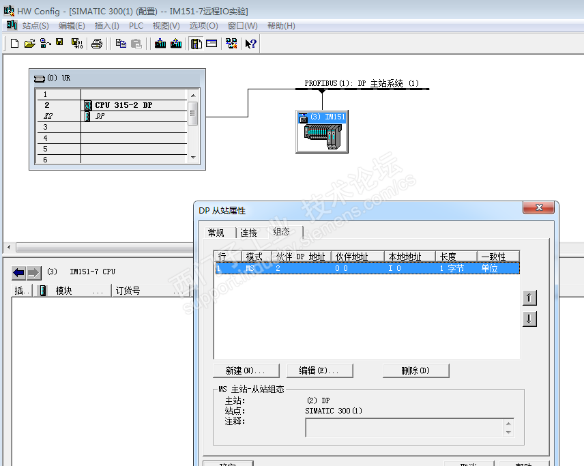
Task: Click the 本地地址 column header
Action: (x=410, y=257)
